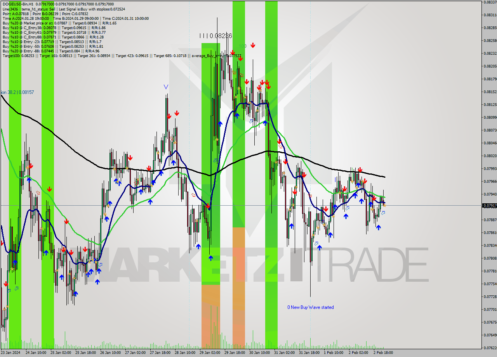Click the 0.0762 level on price axis
This screenshot has width=497, height=357.
coord(490,348)
